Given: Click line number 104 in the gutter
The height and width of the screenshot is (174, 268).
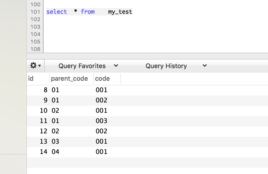Looking at the screenshot, I should [36, 34].
